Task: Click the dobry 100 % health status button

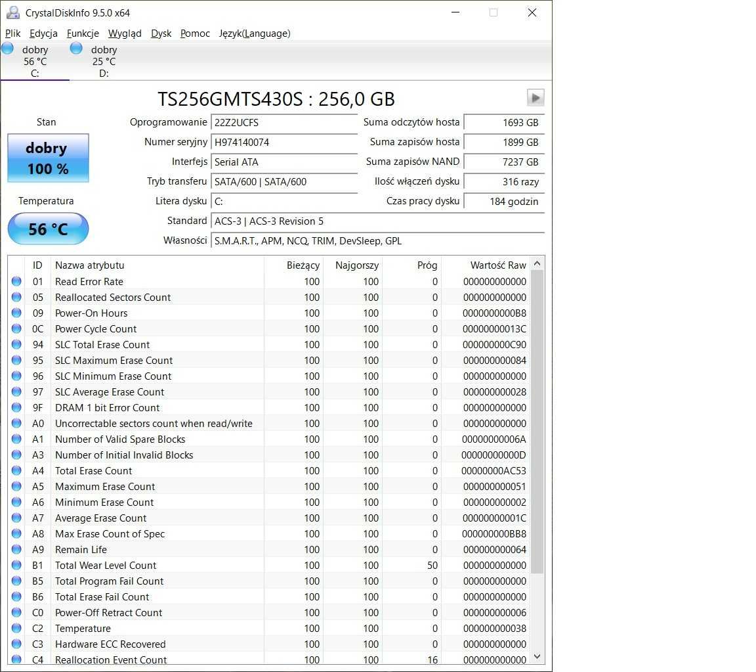Action: 48,158
